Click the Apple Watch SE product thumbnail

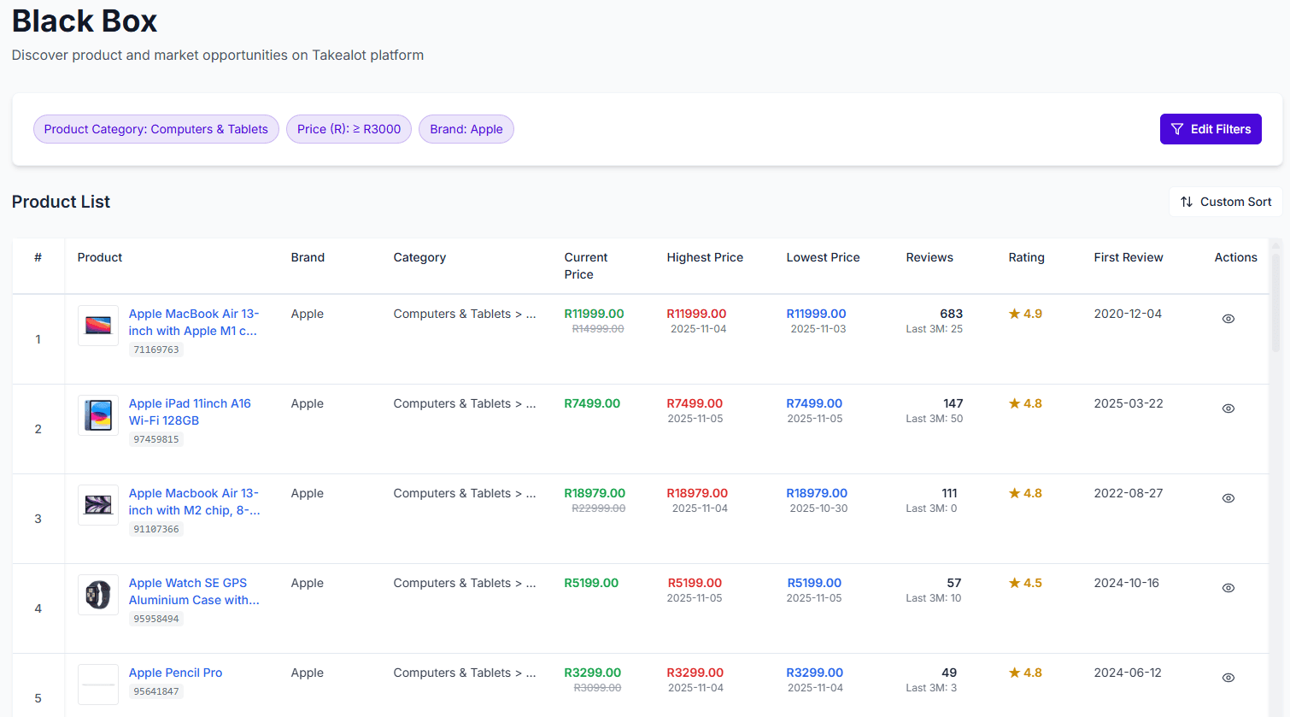pyautogui.click(x=97, y=595)
